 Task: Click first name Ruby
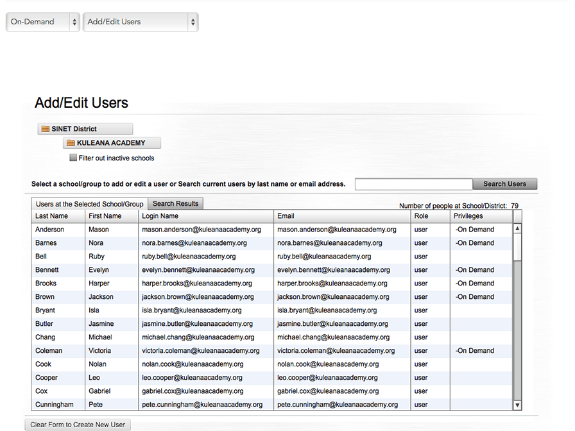coord(96,257)
